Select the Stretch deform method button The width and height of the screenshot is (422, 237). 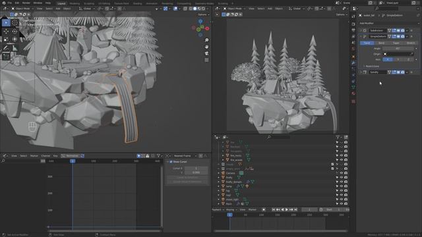pos(411,43)
